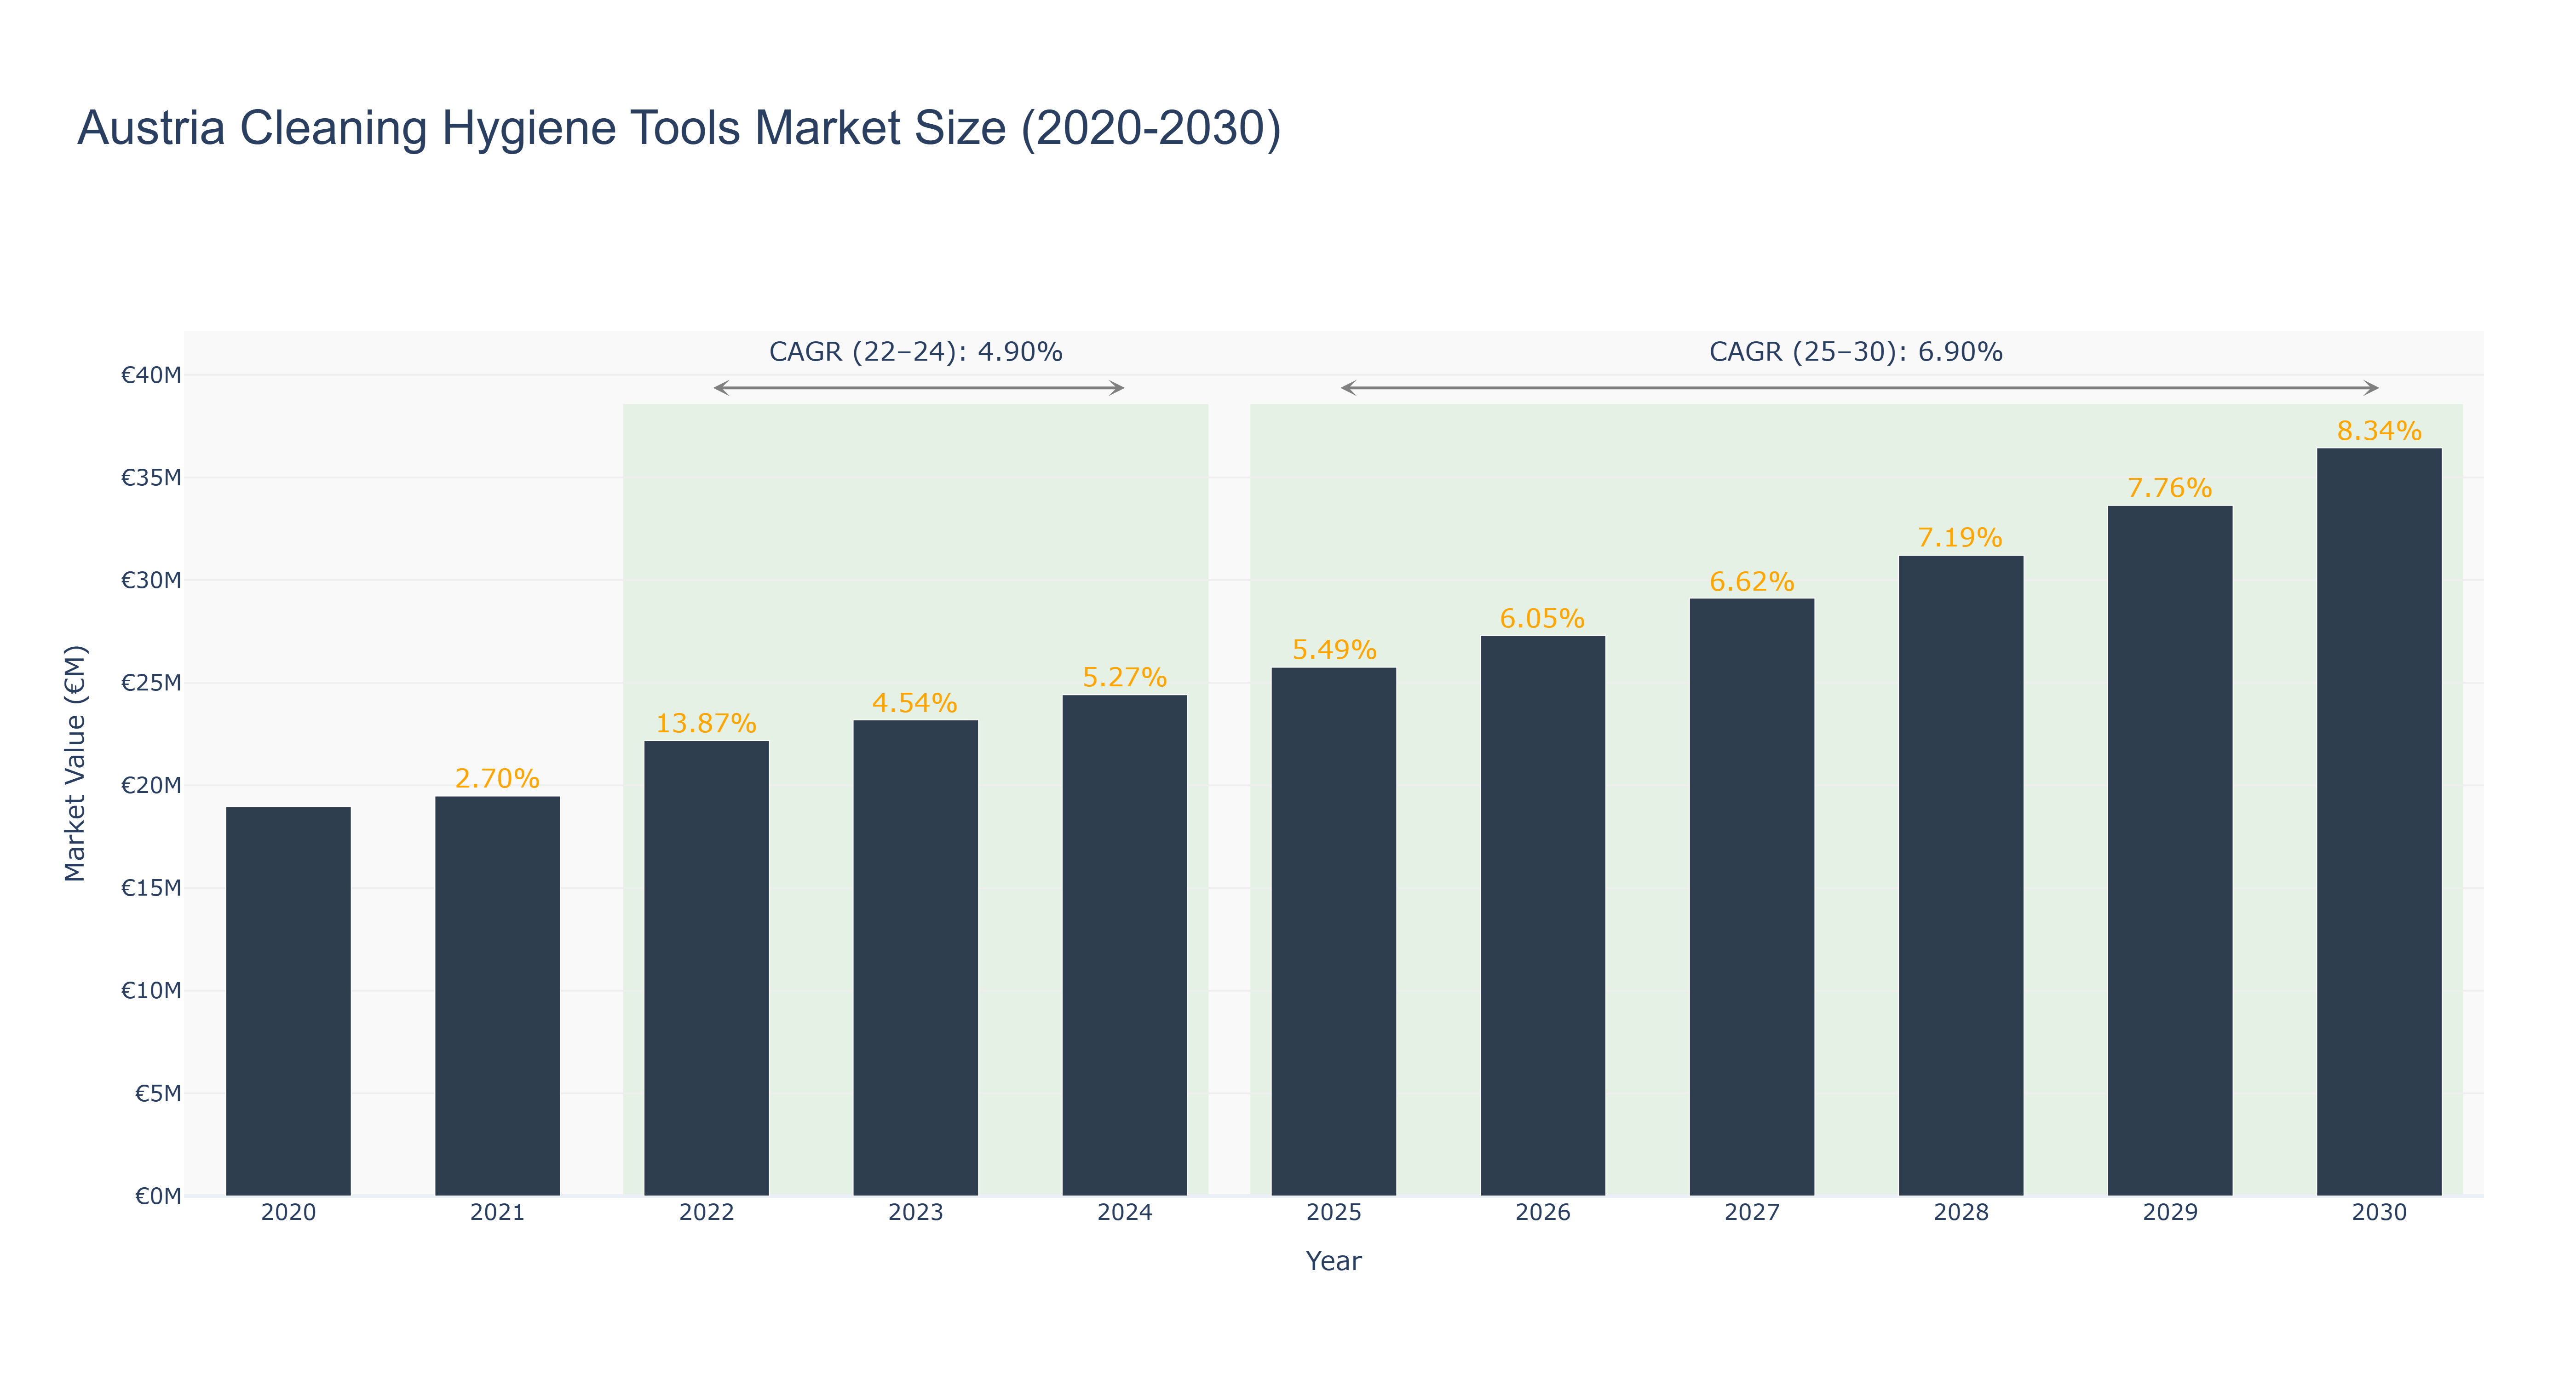Click the 2020 x-axis label
The height and width of the screenshot is (1380, 2576).
(x=288, y=1213)
